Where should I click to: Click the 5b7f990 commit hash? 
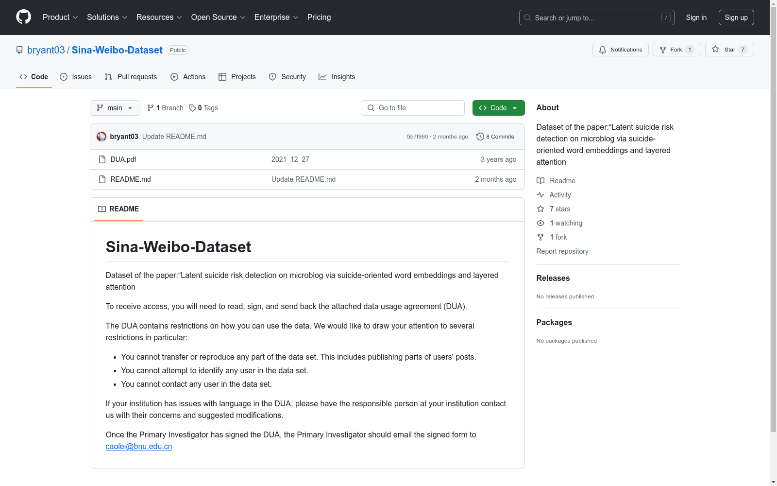(x=418, y=137)
